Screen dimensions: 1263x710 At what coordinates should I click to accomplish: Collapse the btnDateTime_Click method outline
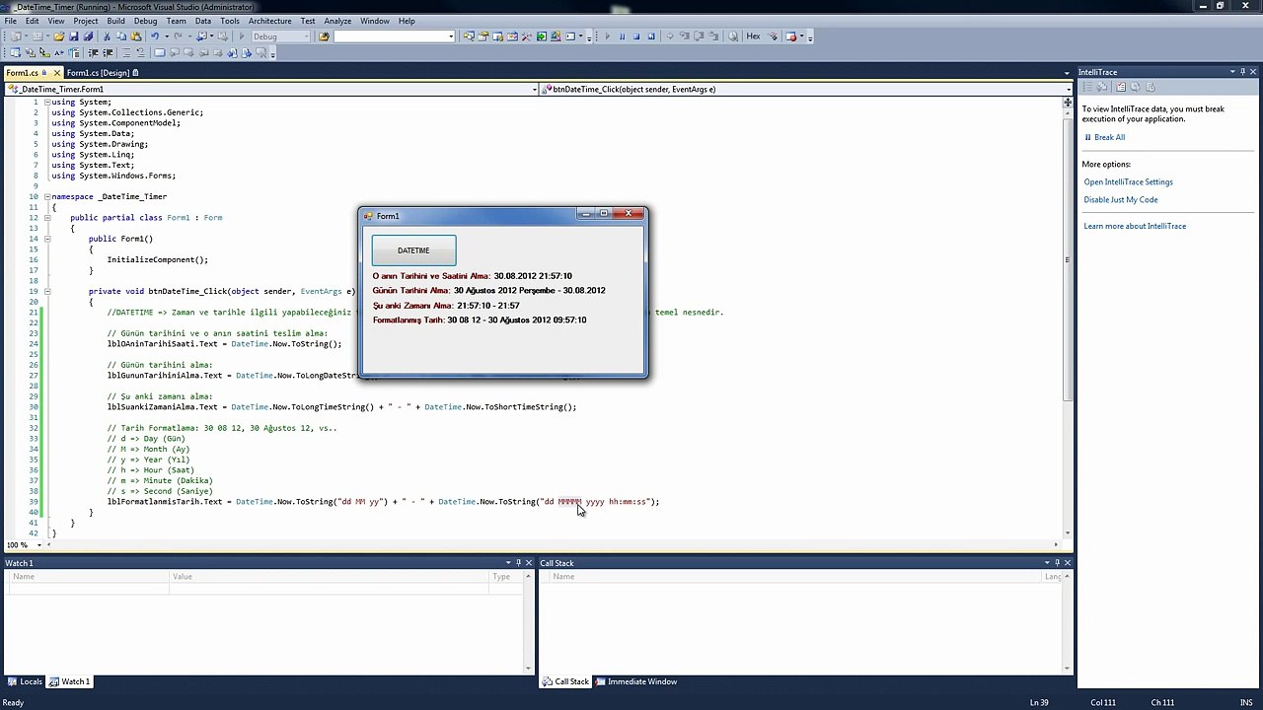(x=46, y=291)
